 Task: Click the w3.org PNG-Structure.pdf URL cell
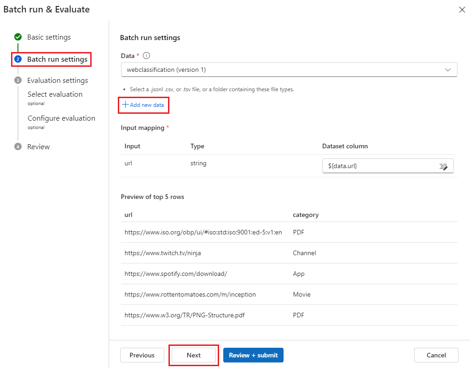pos(185,315)
